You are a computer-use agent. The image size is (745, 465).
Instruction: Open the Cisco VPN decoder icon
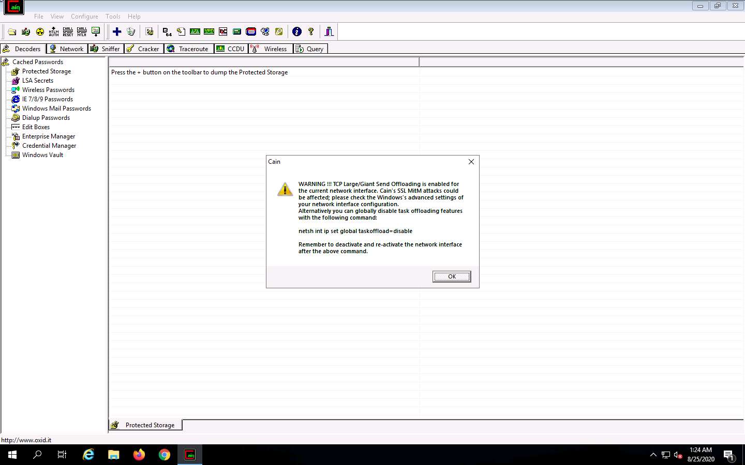[209, 32]
